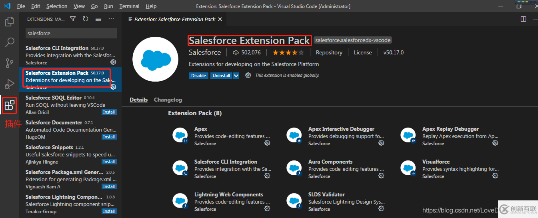This screenshot has height=218, width=538.
Task: Open the Explorer view in activity bar
Action: (x=10, y=21)
